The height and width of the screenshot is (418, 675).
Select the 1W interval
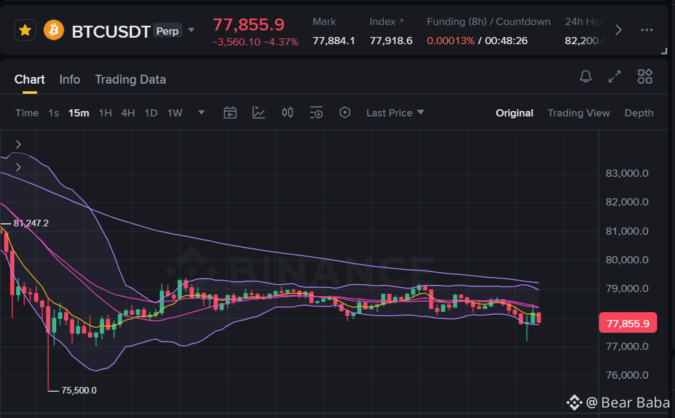pyautogui.click(x=175, y=113)
